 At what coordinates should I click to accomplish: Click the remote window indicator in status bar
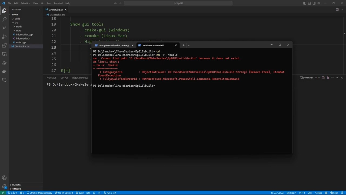coord(3,193)
